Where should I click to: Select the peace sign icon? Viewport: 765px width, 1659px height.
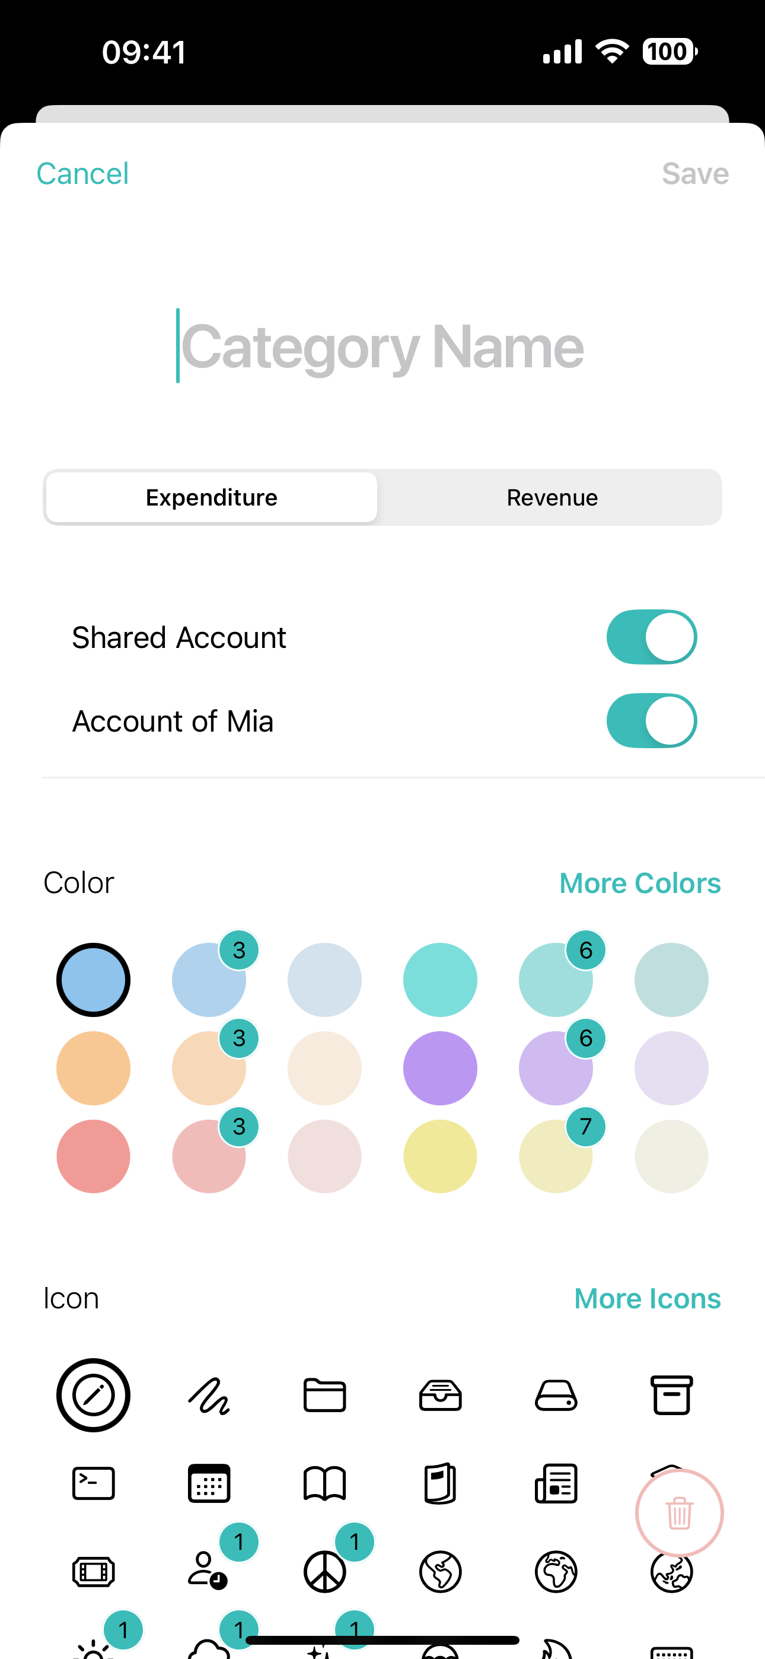coord(324,1572)
